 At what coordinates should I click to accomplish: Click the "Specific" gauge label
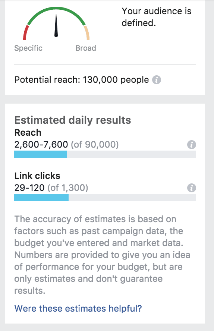point(28,48)
